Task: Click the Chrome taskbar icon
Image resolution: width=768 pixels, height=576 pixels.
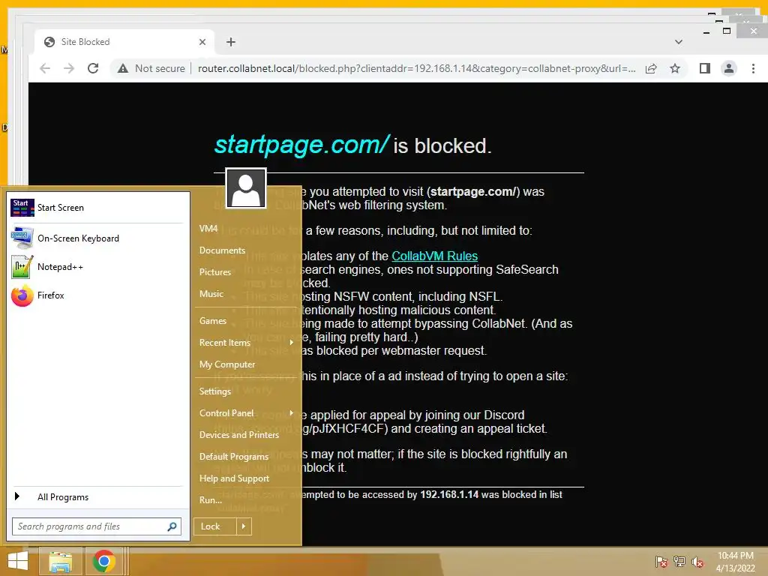Action: point(103,561)
